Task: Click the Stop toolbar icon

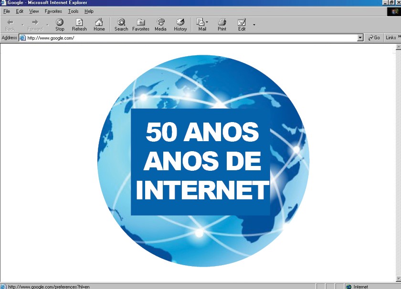Action: click(60, 24)
